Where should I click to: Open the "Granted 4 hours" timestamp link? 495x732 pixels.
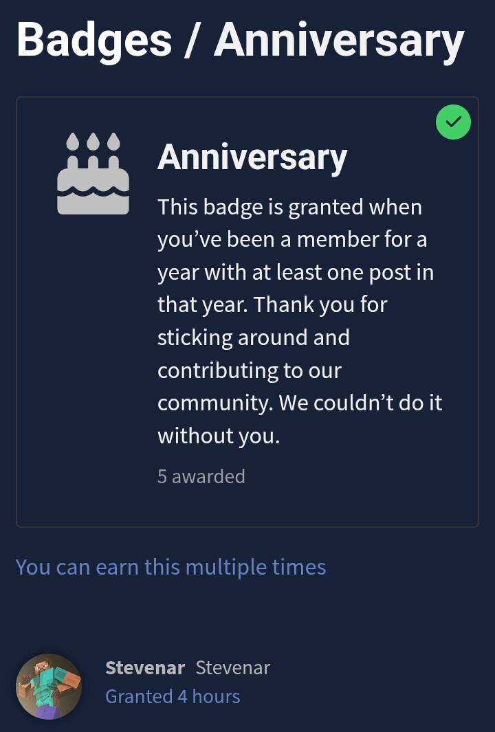[173, 696]
